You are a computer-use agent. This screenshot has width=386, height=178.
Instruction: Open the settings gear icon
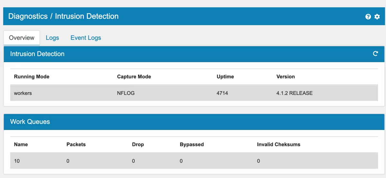377,17
